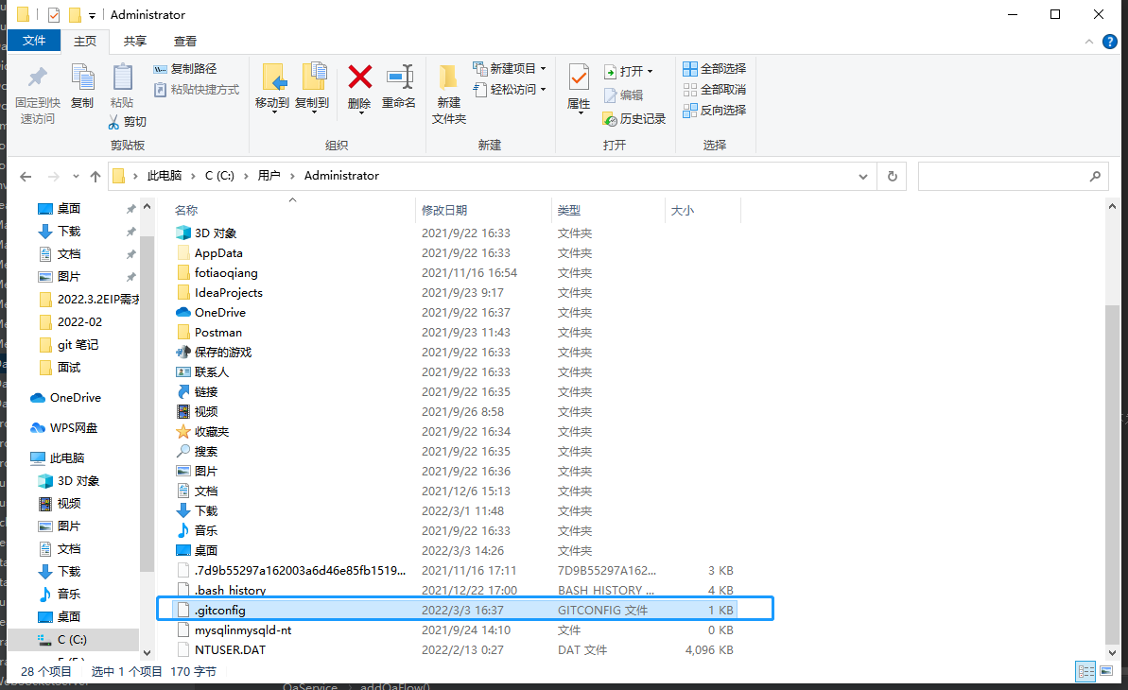Sort by the 大小 column header
The height and width of the screenshot is (690, 1128).
(682, 210)
